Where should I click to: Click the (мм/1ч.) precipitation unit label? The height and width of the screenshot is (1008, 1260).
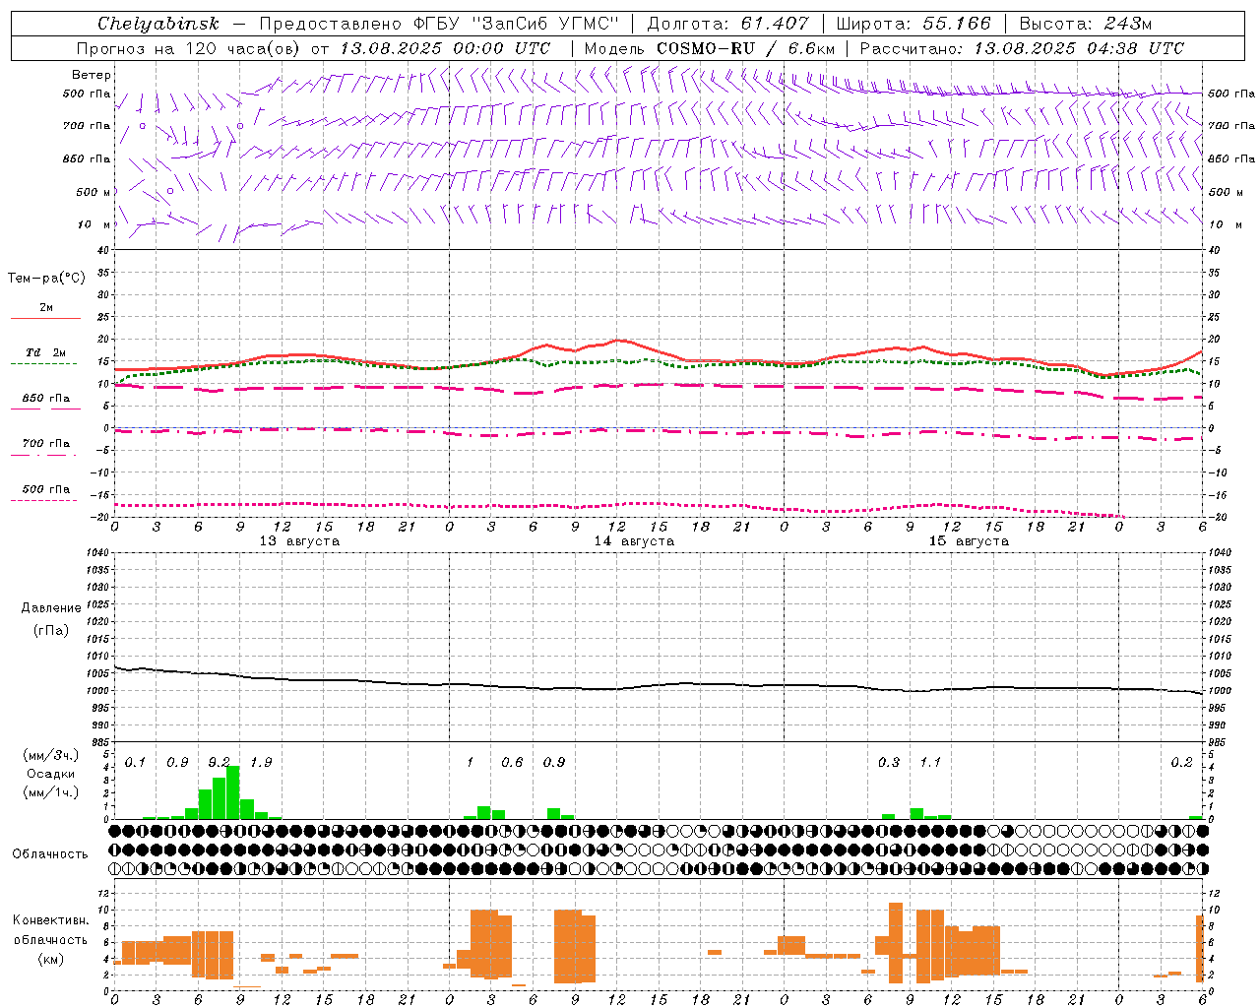pos(51,792)
